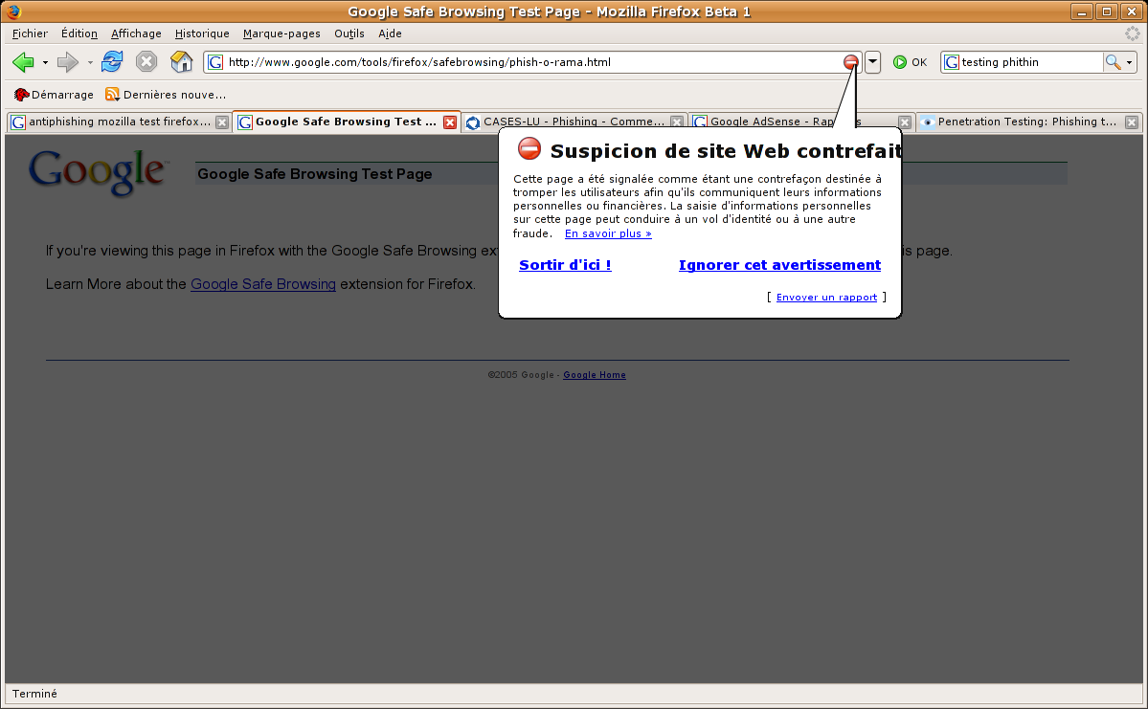Viewport: 1148px width, 709px height.
Task: Minimize the Firefox window
Action: pos(1081,11)
